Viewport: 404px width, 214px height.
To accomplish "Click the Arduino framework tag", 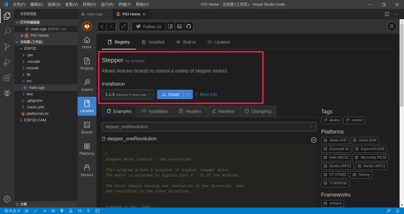I will (332, 203).
